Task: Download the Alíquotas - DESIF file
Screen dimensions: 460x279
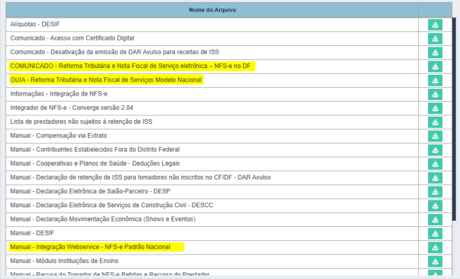Action: 435,25
